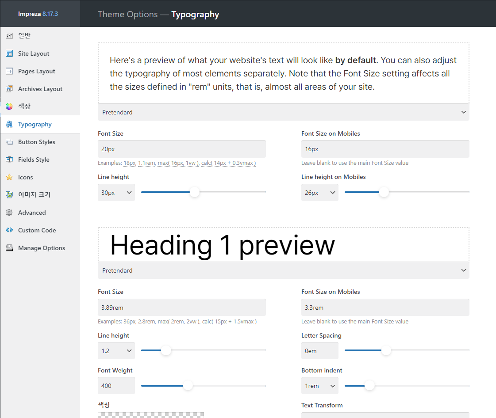
Task: Open Pages Layout section
Action: pos(40,71)
